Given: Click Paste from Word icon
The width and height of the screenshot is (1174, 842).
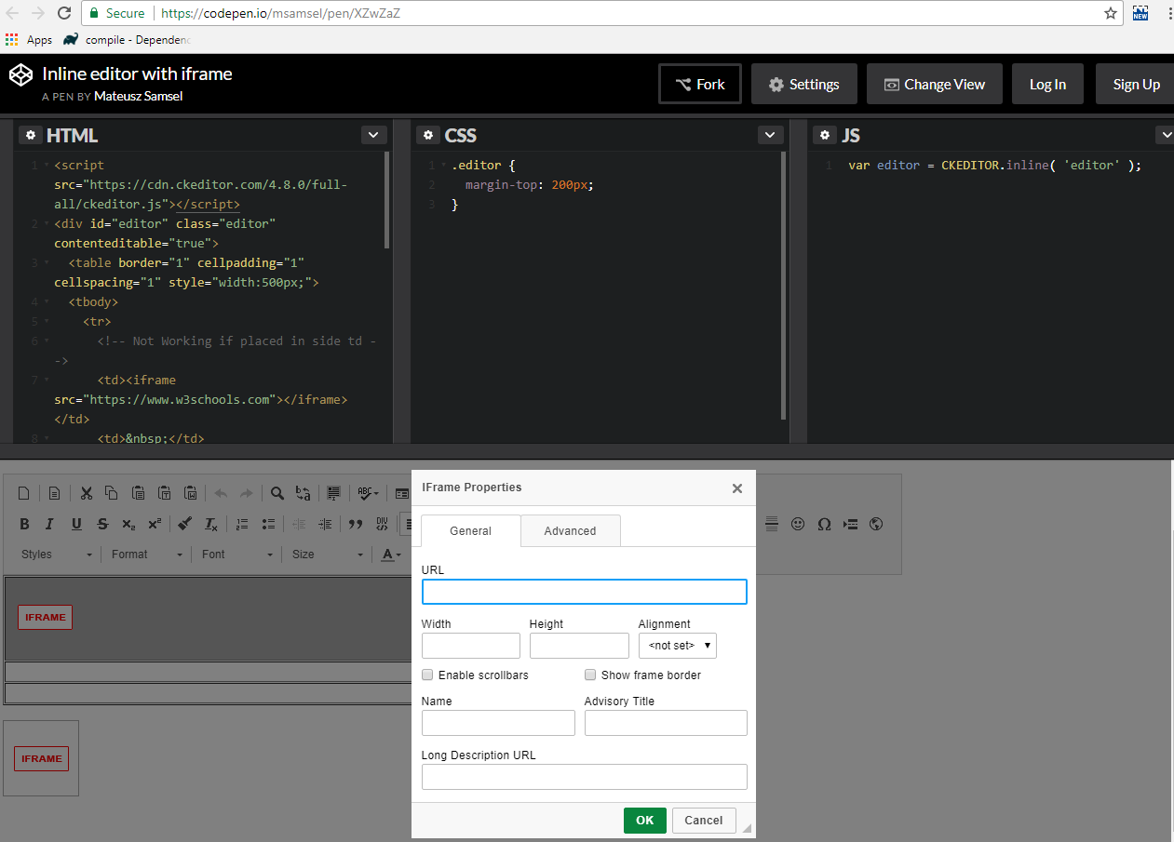Looking at the screenshot, I should pyautogui.click(x=190, y=493).
